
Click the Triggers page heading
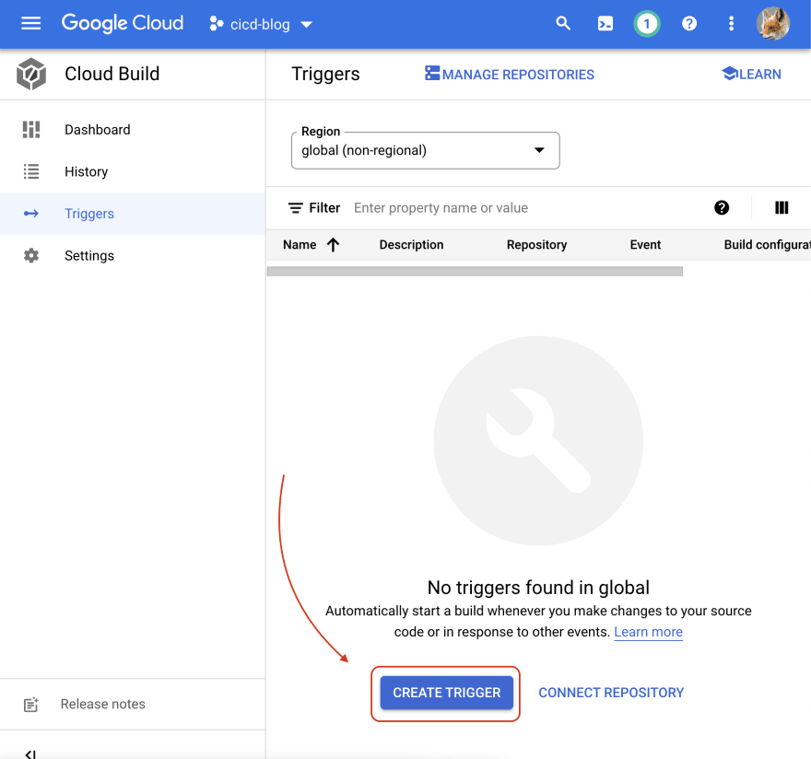tap(325, 74)
